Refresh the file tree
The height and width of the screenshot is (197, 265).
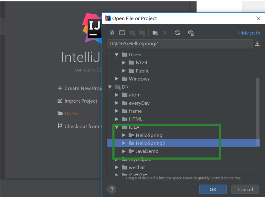[177, 33]
